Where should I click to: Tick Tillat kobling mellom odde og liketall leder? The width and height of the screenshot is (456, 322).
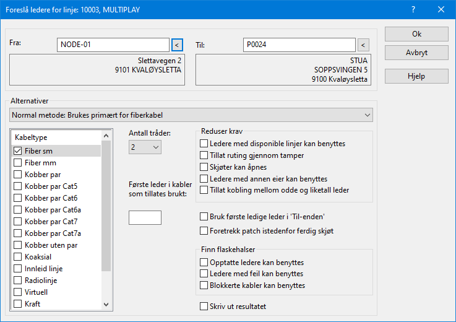204,190
